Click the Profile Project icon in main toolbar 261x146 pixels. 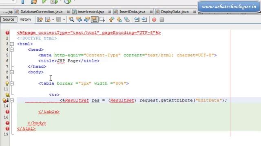(67, 2)
